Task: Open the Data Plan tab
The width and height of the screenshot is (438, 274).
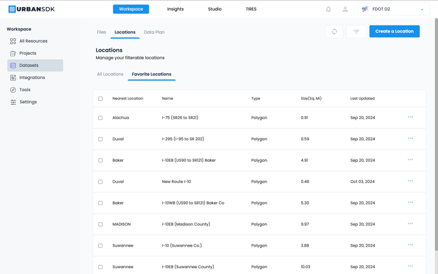Action: 154,32
